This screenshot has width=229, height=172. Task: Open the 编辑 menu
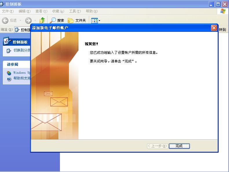(x=24, y=11)
